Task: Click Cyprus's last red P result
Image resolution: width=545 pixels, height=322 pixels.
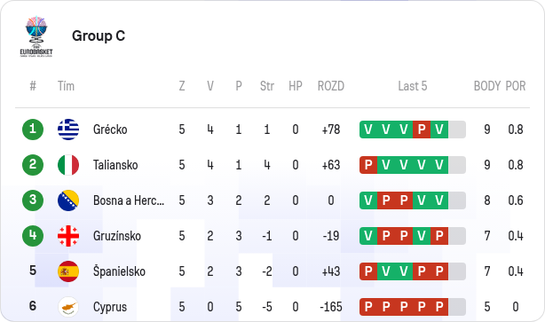Action: [439, 307]
